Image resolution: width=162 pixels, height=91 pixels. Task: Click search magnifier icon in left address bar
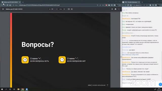[x=97, y=5]
